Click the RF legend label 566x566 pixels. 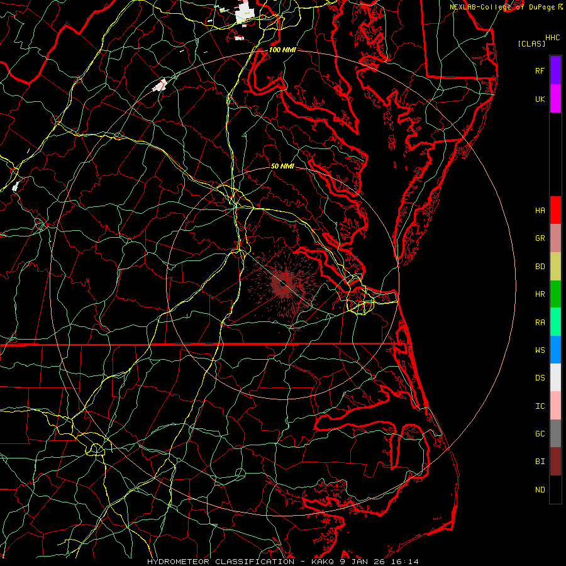click(x=540, y=70)
